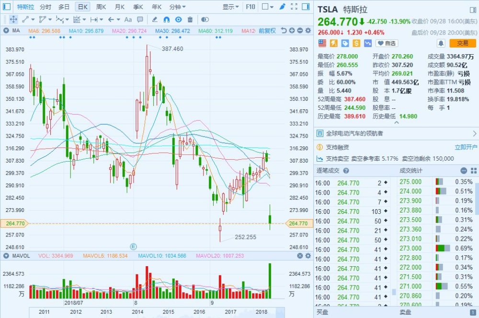Close the MAVOL indicator panel
Image resolution: width=479 pixels, height=318 pixels.
[x=300, y=256]
